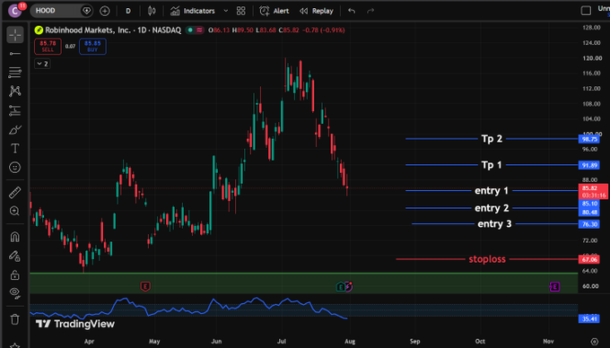
Task: Open the emoji icons tool
Action: [14, 168]
